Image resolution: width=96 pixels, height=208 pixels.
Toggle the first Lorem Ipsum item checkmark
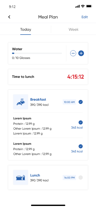[81, 122]
